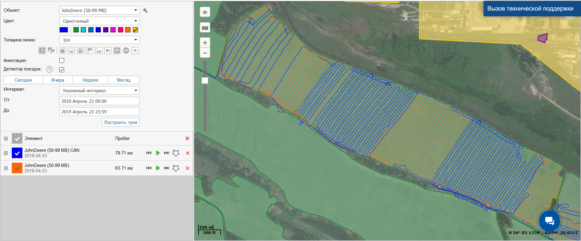Open the map layers icon on the map
The width and height of the screenshot is (581, 241).
pos(205,28)
